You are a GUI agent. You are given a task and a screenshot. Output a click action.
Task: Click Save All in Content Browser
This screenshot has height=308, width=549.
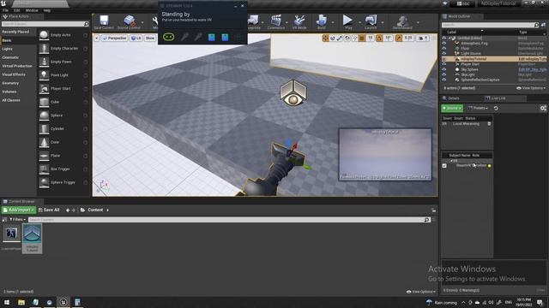pyautogui.click(x=49, y=210)
